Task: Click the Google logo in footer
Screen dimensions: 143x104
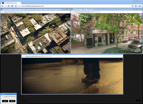Action: tap(23, 101)
